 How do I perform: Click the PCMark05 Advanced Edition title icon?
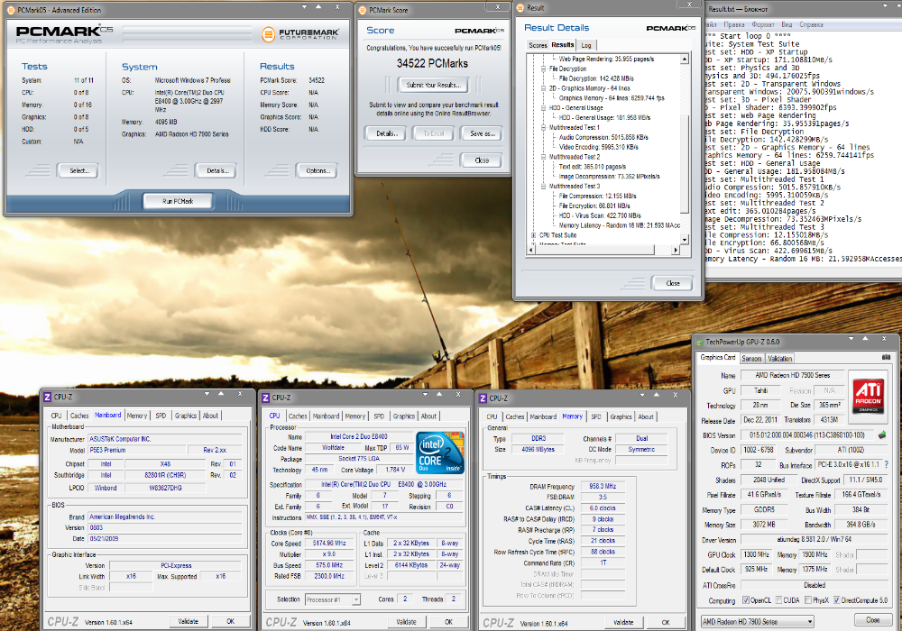point(11,10)
